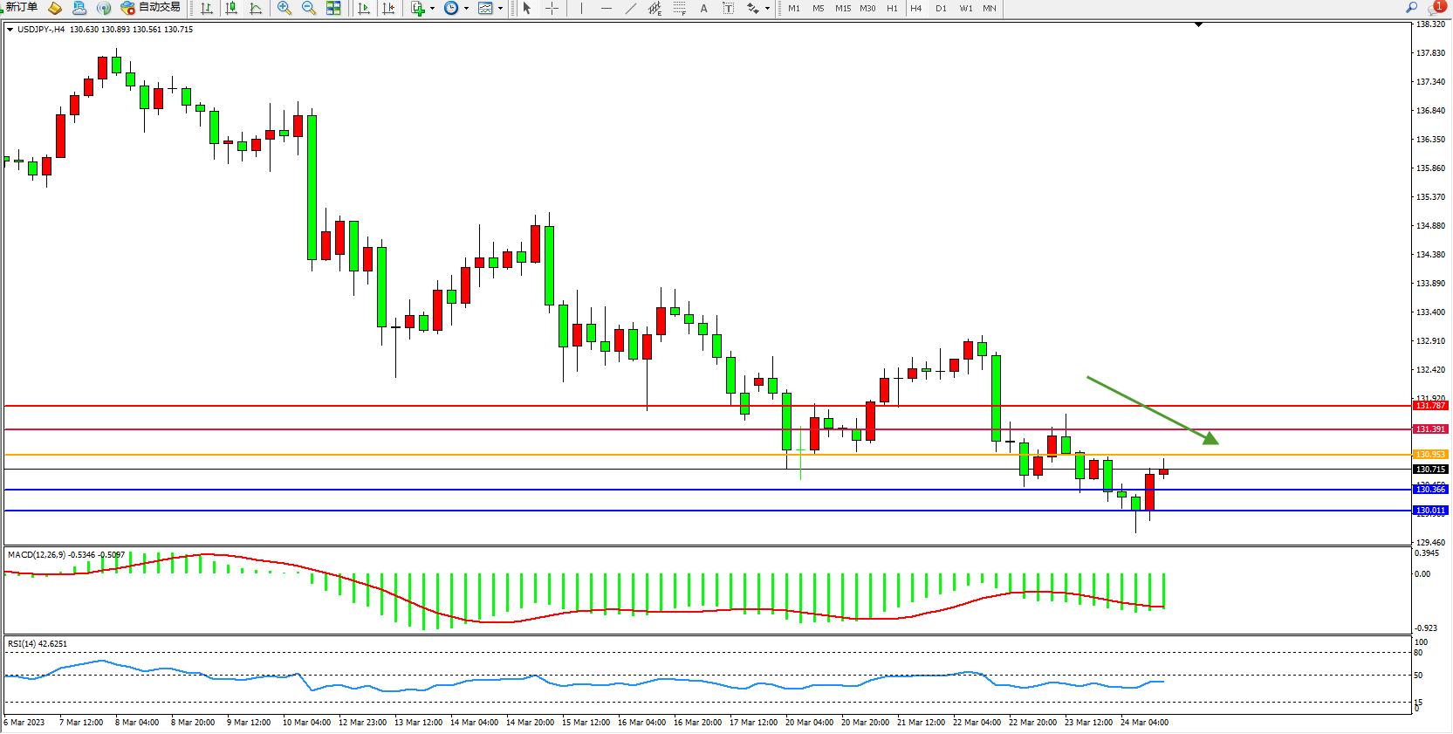Click the 新订单 new order button

tap(22, 7)
